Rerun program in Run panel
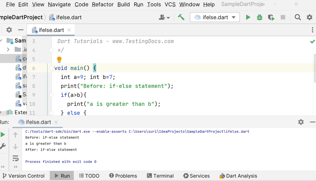Viewport: 316px width, 181px height. 3,135
